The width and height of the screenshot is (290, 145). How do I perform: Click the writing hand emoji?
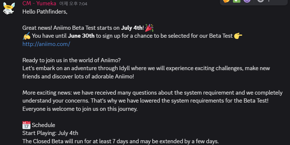27,36
